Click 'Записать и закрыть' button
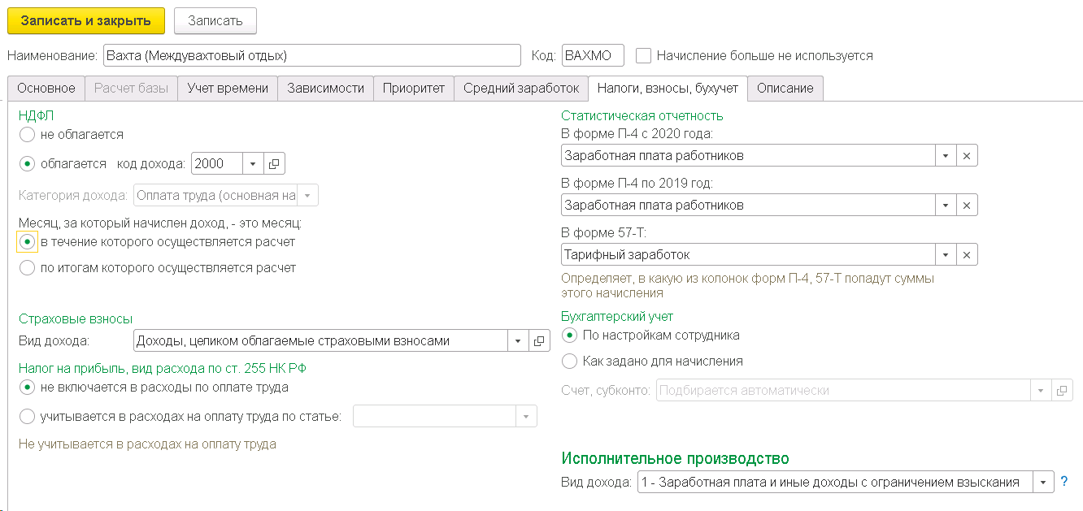The image size is (1083, 511). point(86,21)
